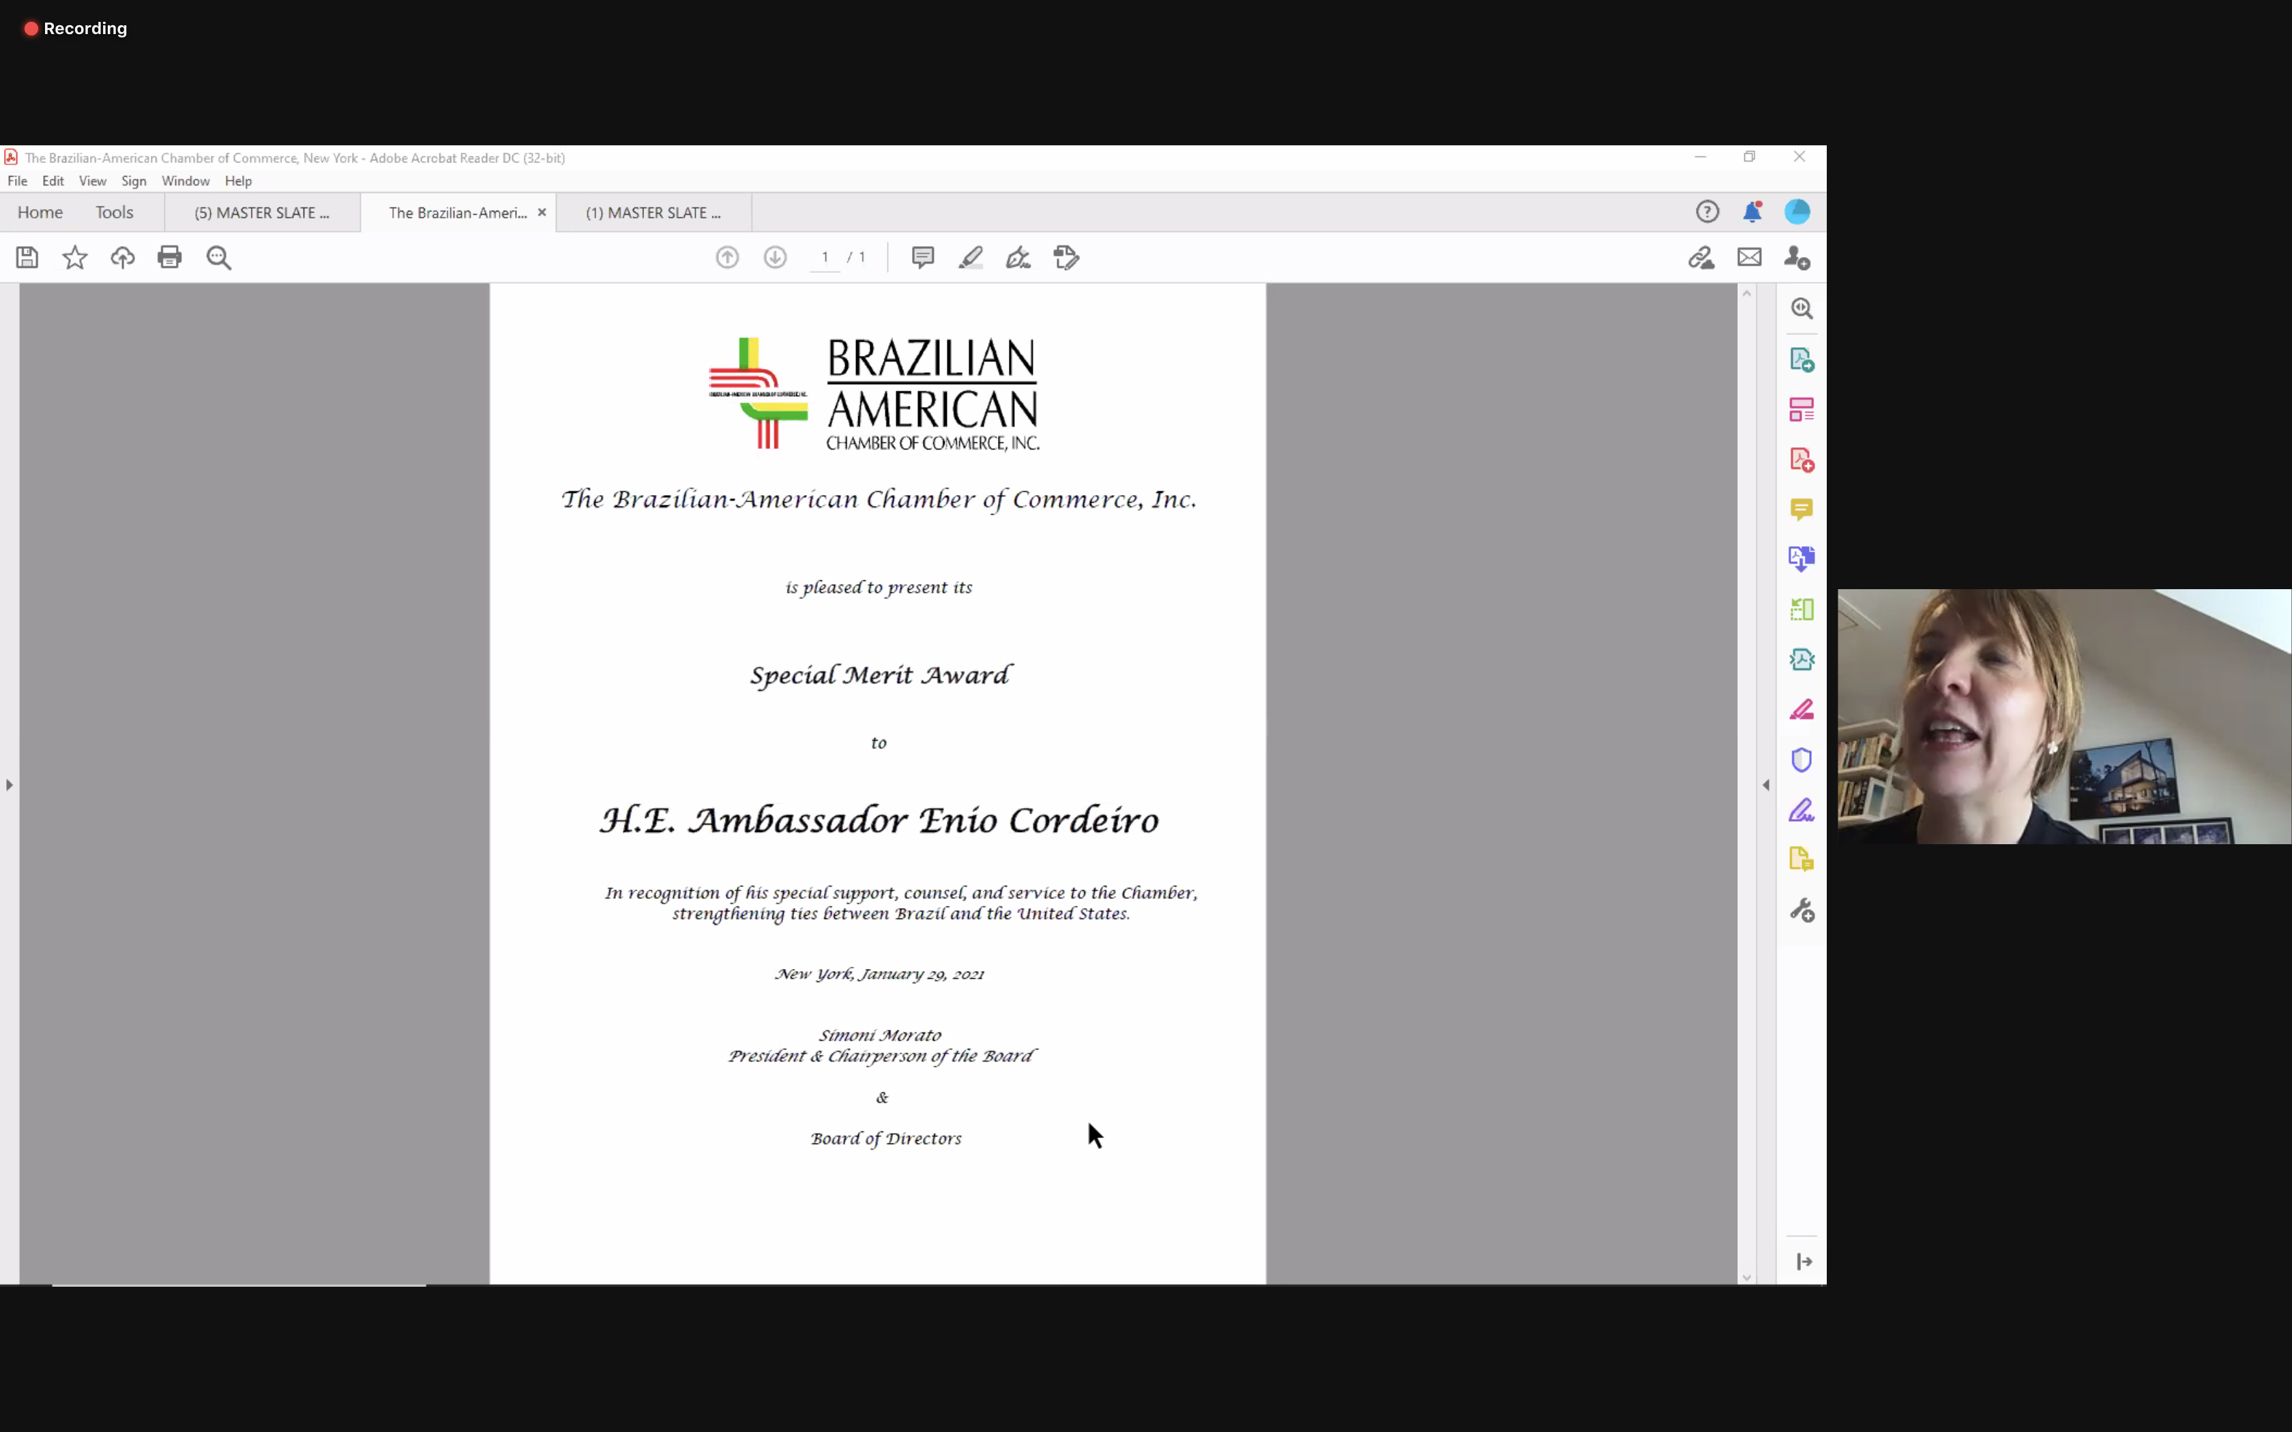This screenshot has height=1432, width=2292.
Task: Open the Find text magnifier tool
Action: click(219, 258)
